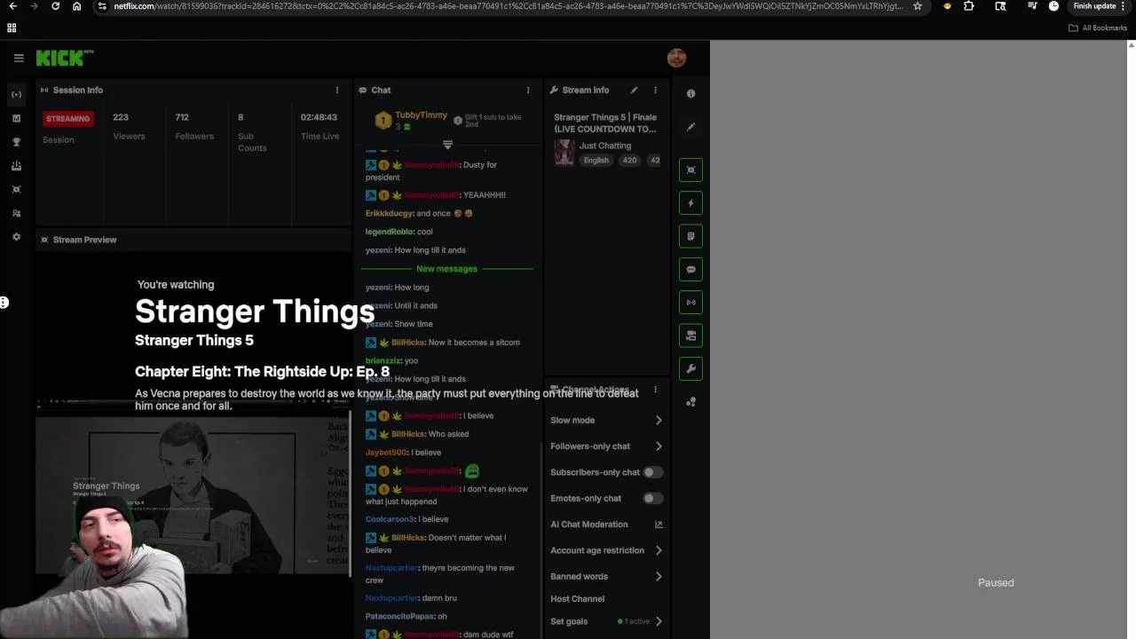Click the TubbyTimmy top gifter name
Screen dimensions: 1136x639
coord(421,115)
